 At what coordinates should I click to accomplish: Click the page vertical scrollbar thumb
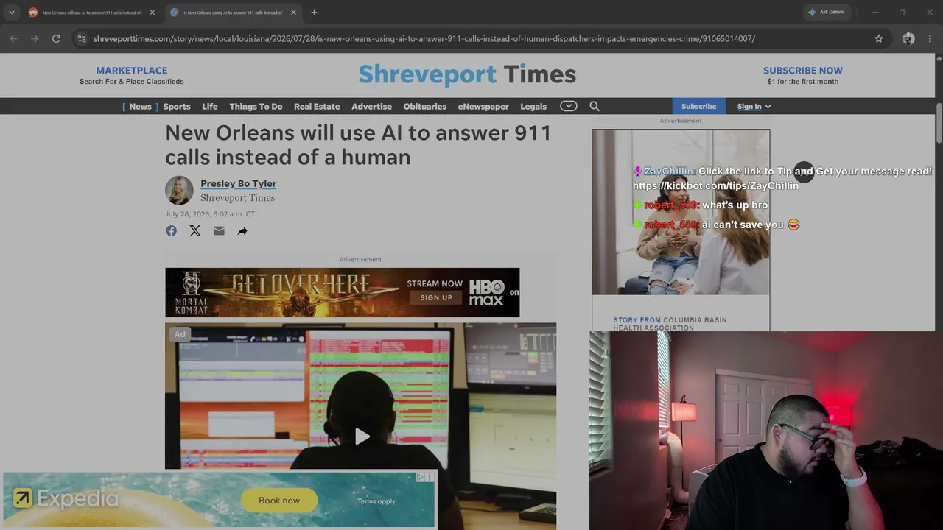939,124
